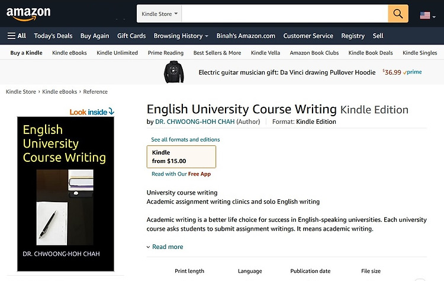Expand the Read more description
The image size is (444, 281).
point(165,247)
